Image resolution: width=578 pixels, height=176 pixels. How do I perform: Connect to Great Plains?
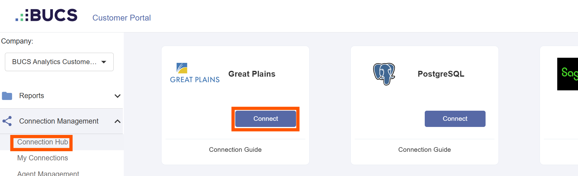266,119
